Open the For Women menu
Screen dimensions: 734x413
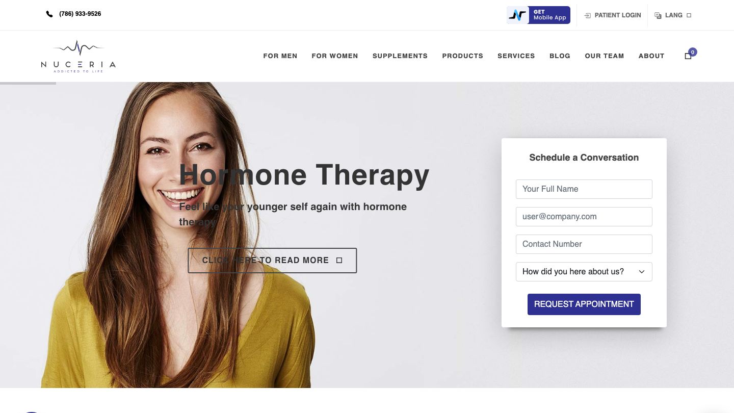click(335, 56)
